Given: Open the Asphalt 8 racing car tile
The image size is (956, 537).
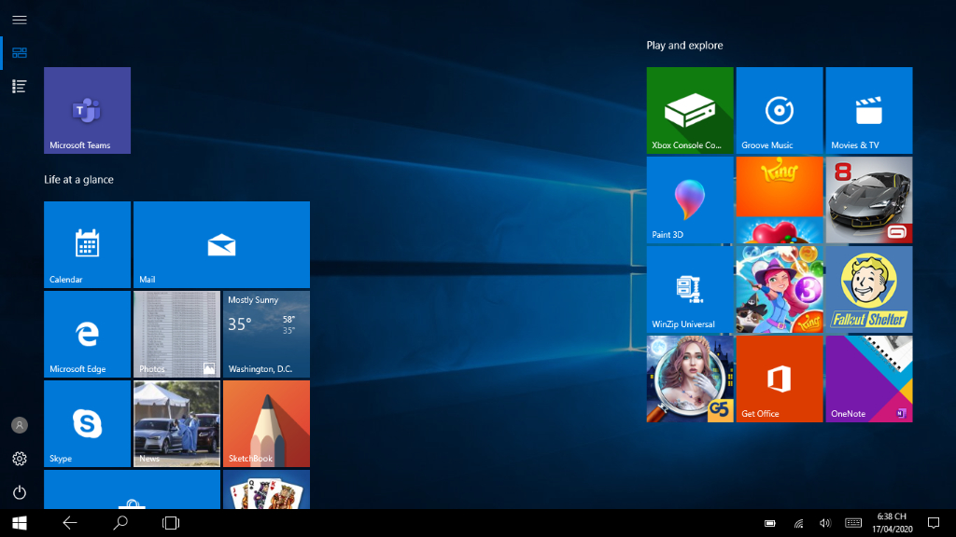Looking at the screenshot, I should pyautogui.click(x=869, y=200).
